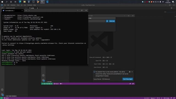176x99 pixels.
Task: Click SSH: 192.168.1.91 remote status indicator
Action: pos(47,84)
